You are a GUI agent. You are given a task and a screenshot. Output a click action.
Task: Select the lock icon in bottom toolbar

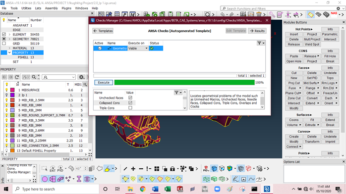click(173, 169)
